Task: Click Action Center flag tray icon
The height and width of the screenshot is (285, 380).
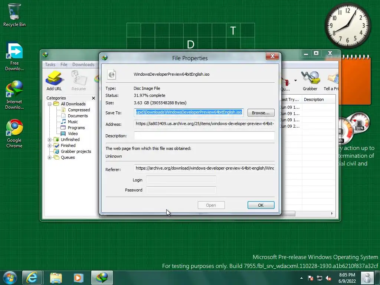Action: (x=311, y=278)
